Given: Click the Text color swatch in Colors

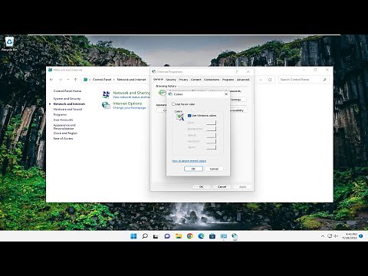Looking at the screenshot, I should (211, 123).
